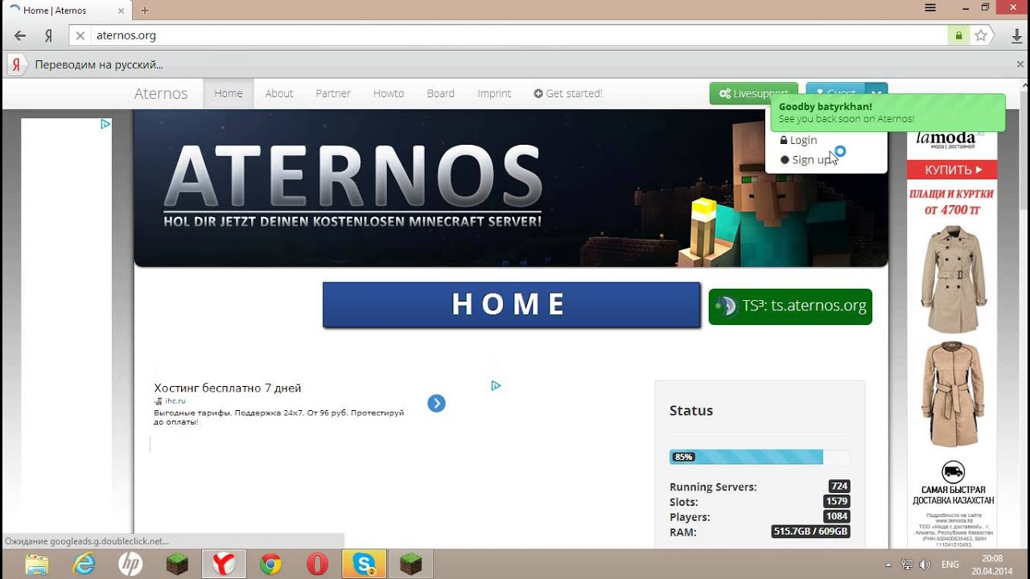Click the volume speaker tray icon
1030x579 pixels.
pos(925,565)
